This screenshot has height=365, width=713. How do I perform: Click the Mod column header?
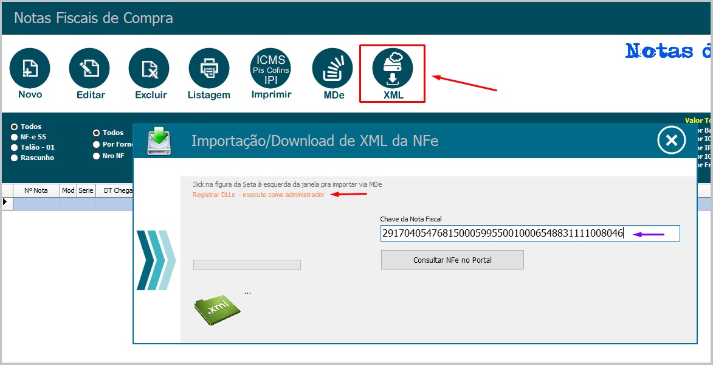coord(68,190)
